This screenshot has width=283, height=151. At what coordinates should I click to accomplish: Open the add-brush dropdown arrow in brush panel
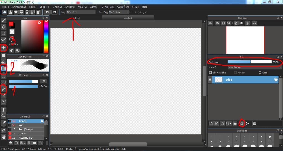coord(25,143)
